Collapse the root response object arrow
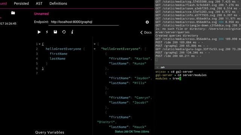Viewport: 241px width, 135px height. coord(95,44)
